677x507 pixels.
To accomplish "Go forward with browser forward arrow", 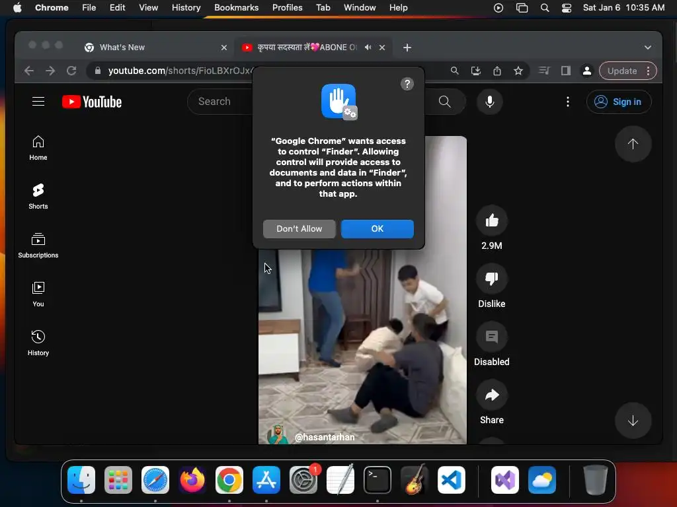I will coord(50,71).
